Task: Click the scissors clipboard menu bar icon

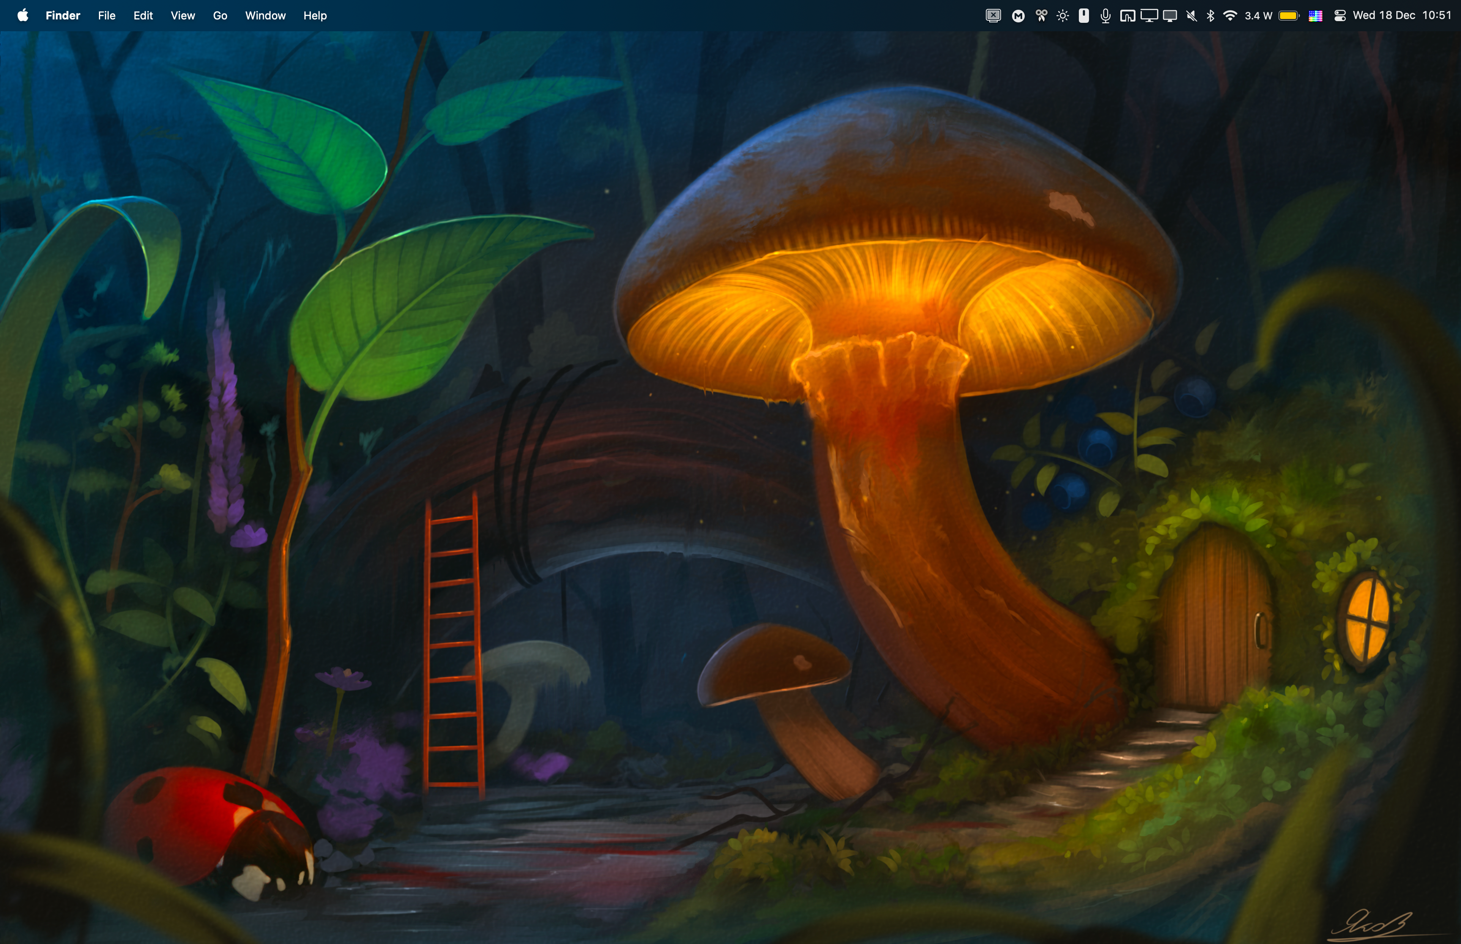Action: click(1041, 15)
